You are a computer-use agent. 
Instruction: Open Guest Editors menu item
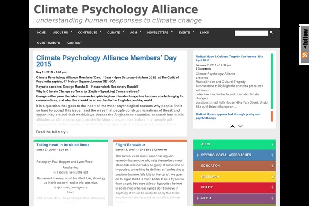pos(49,43)
